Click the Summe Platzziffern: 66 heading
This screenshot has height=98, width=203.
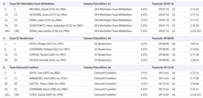[97, 68]
